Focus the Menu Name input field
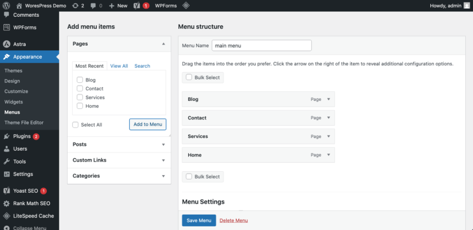473x230 pixels. (x=262, y=46)
